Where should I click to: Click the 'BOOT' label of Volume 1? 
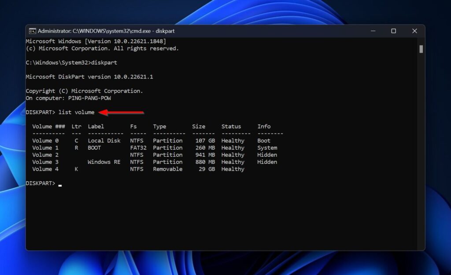[x=94, y=148]
